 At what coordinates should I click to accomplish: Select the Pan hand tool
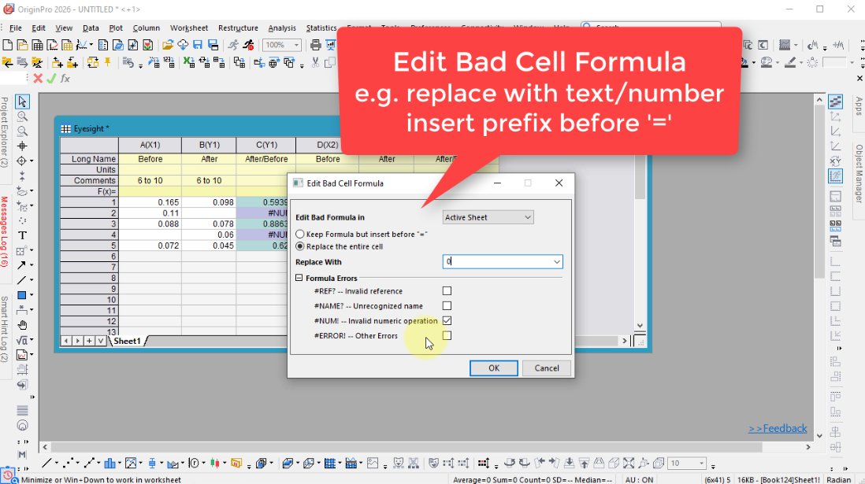click(22, 325)
